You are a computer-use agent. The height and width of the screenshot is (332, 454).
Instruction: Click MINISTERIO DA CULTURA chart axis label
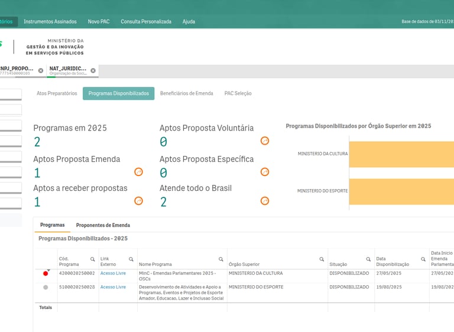323,154
